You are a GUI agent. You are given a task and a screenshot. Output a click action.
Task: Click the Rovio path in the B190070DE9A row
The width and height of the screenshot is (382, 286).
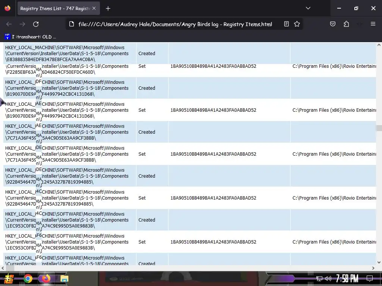tap(334, 110)
